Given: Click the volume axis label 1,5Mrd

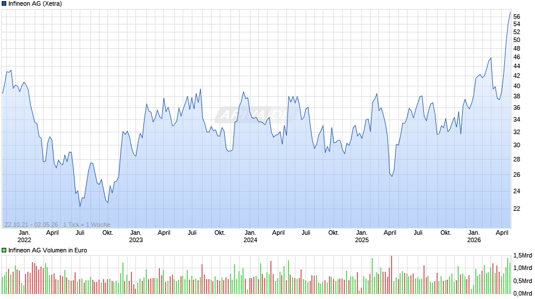Looking at the screenshot, I should (522, 256).
